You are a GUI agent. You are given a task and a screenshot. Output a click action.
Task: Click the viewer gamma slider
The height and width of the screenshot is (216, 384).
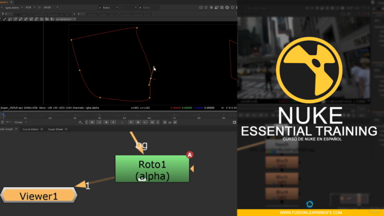pos(120,14)
